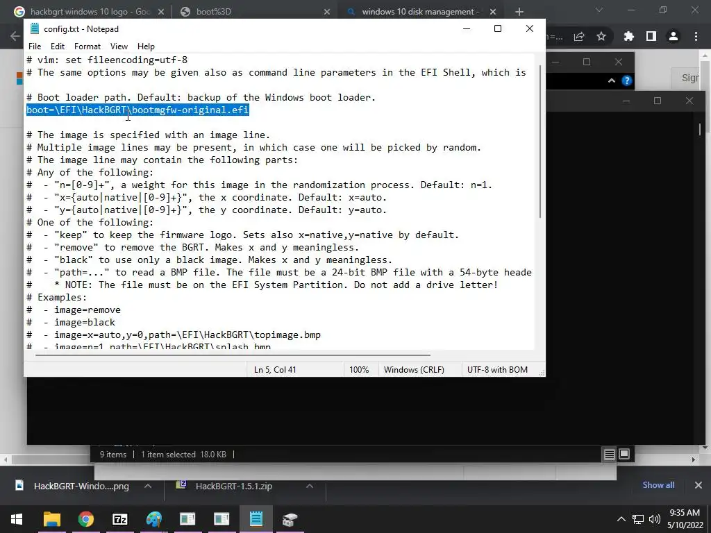Click the highlighted boot=\EFI\HackBGRT line

click(x=137, y=110)
